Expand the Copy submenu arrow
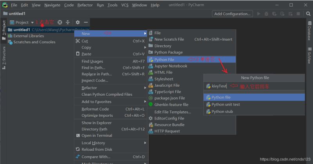 145,47
